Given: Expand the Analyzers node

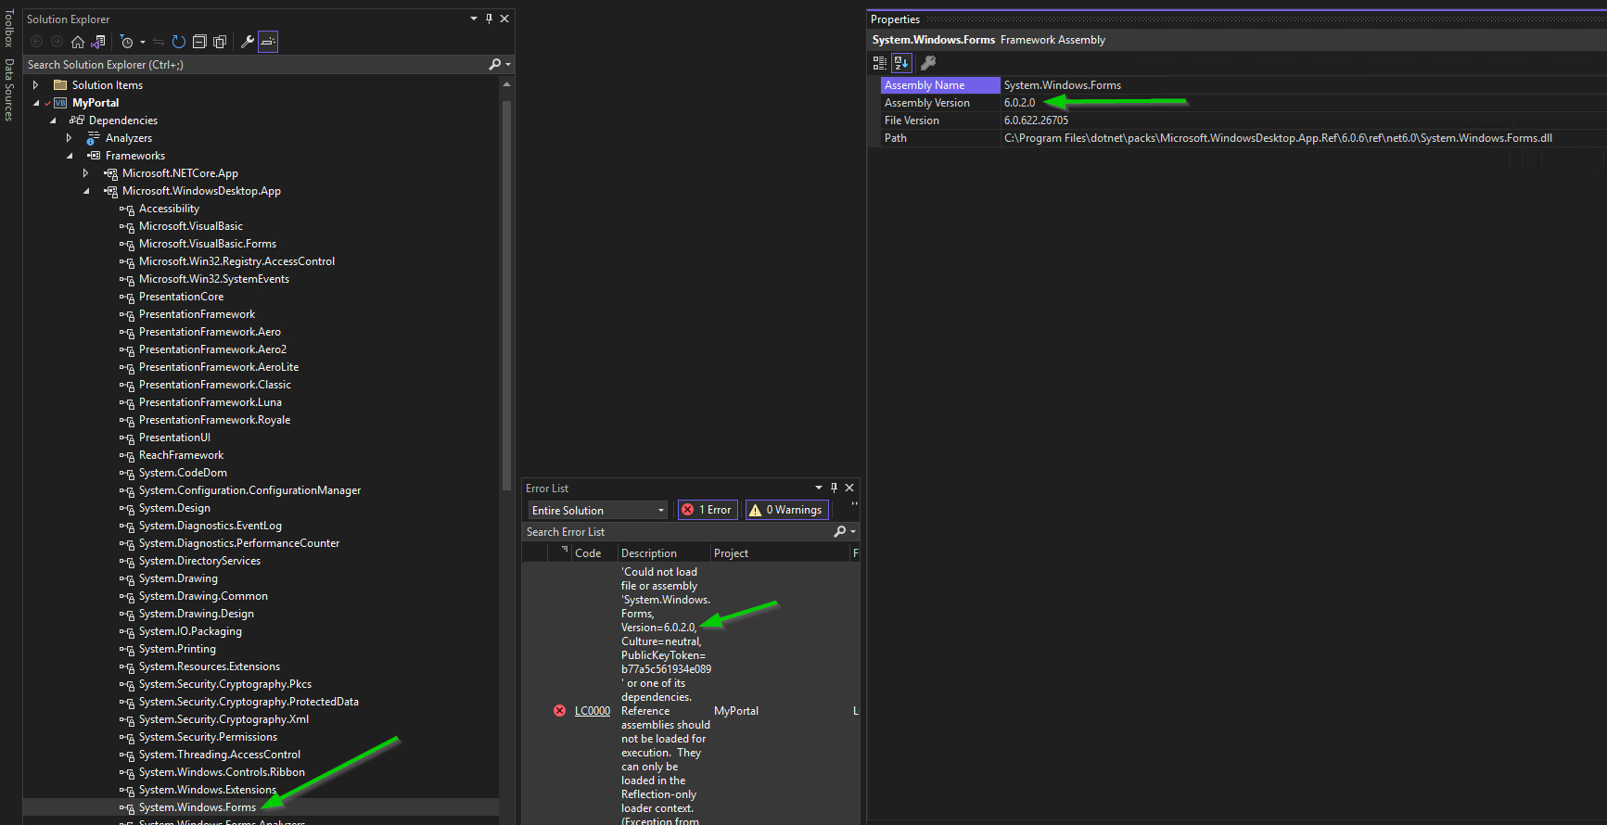Looking at the screenshot, I should [70, 138].
